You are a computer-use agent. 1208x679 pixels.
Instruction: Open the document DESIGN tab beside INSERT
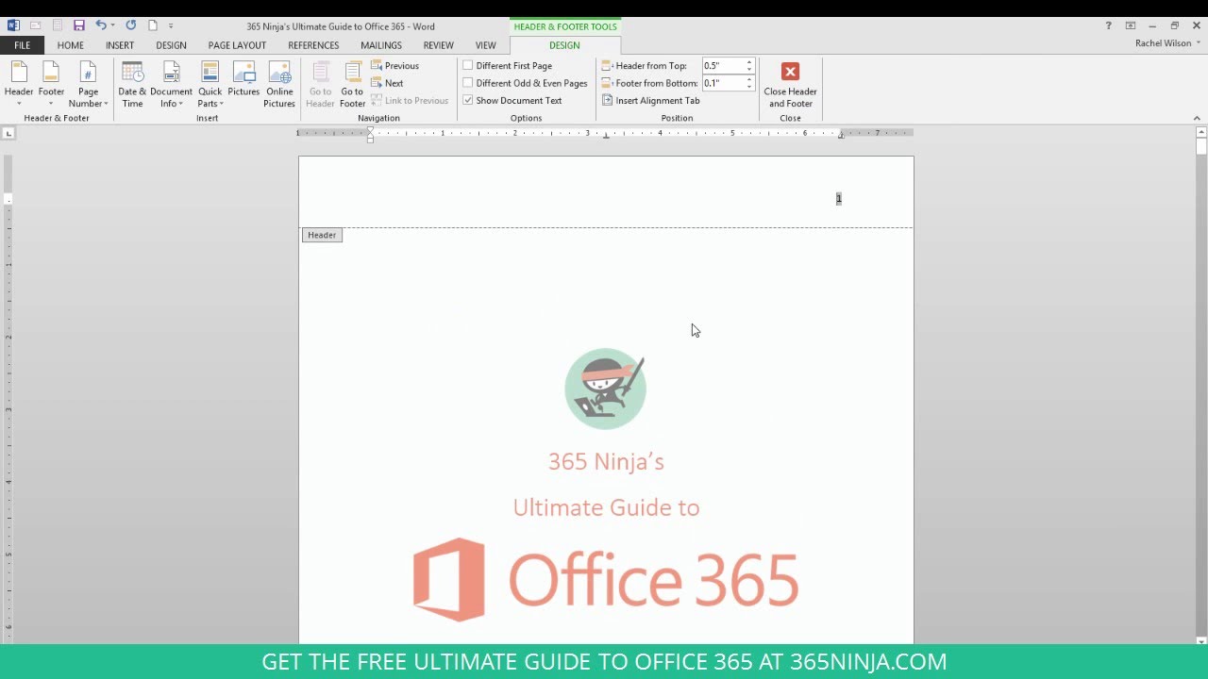point(171,45)
